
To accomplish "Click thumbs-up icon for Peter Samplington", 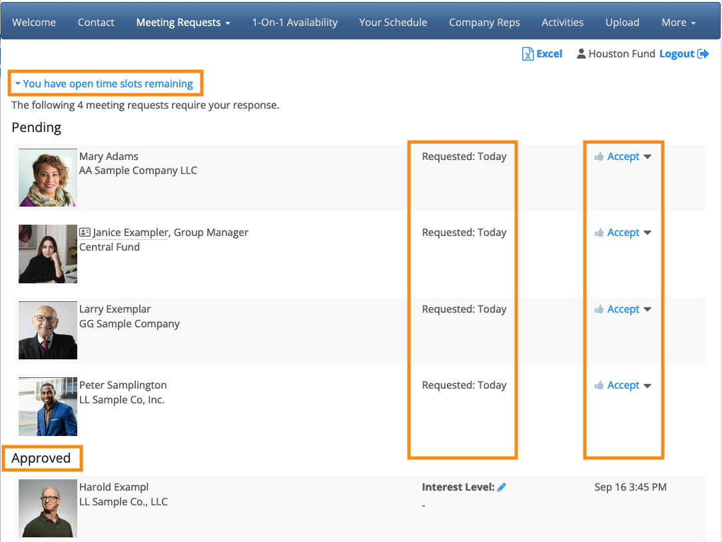I will click(599, 385).
